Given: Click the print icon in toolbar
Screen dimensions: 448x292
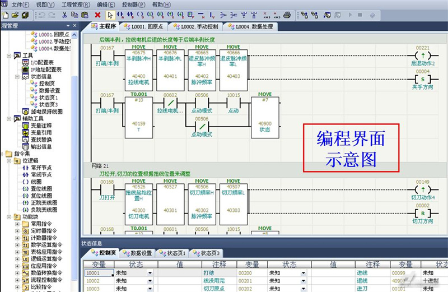Looking at the screenshot, I should (x=287, y=15).
